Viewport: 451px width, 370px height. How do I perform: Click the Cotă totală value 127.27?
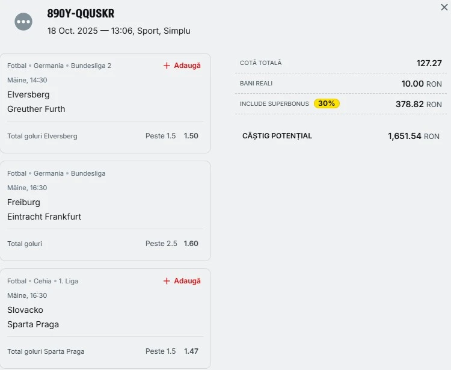pyautogui.click(x=429, y=63)
